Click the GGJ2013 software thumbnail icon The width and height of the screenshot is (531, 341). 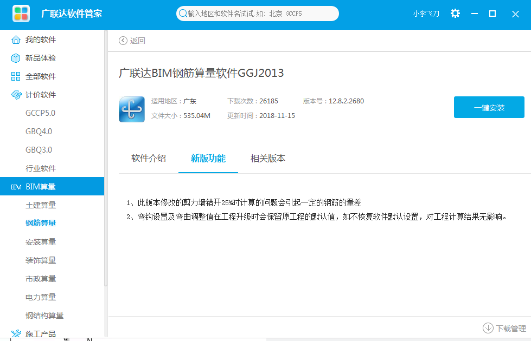(132, 109)
